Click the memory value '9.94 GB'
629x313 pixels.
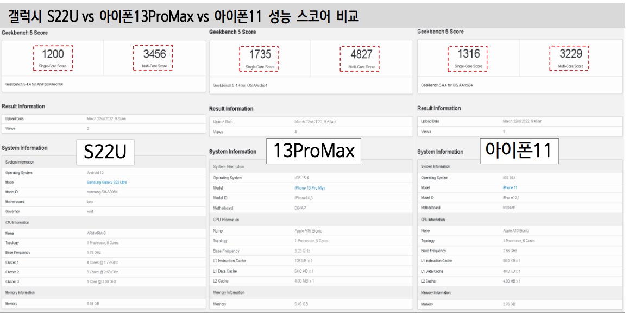(x=93, y=304)
